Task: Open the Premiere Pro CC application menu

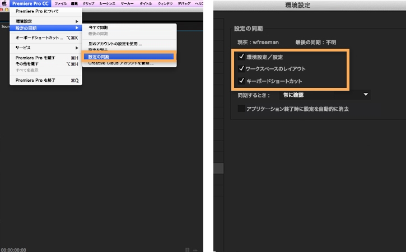Action: [x=30, y=3]
